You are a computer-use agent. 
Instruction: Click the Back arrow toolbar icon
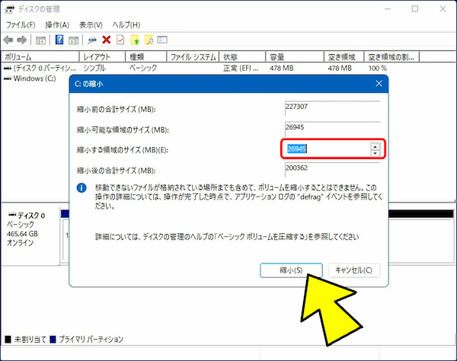coord(8,40)
